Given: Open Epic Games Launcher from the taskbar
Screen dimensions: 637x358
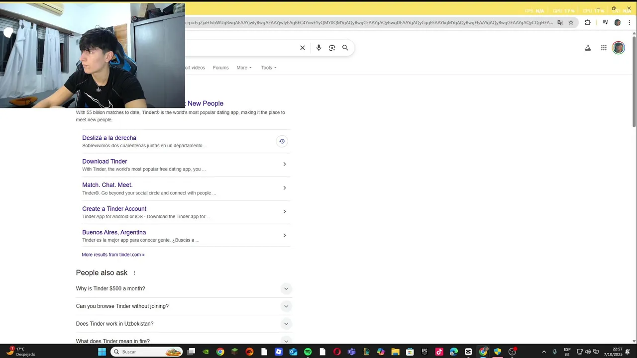Looking at the screenshot, I should [425, 352].
